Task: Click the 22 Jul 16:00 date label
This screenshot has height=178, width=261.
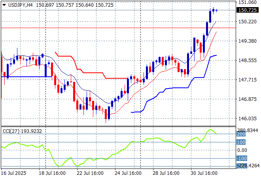Action: point(90,173)
